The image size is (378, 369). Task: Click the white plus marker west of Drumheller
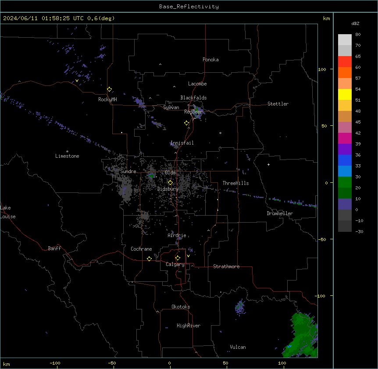click(x=268, y=164)
